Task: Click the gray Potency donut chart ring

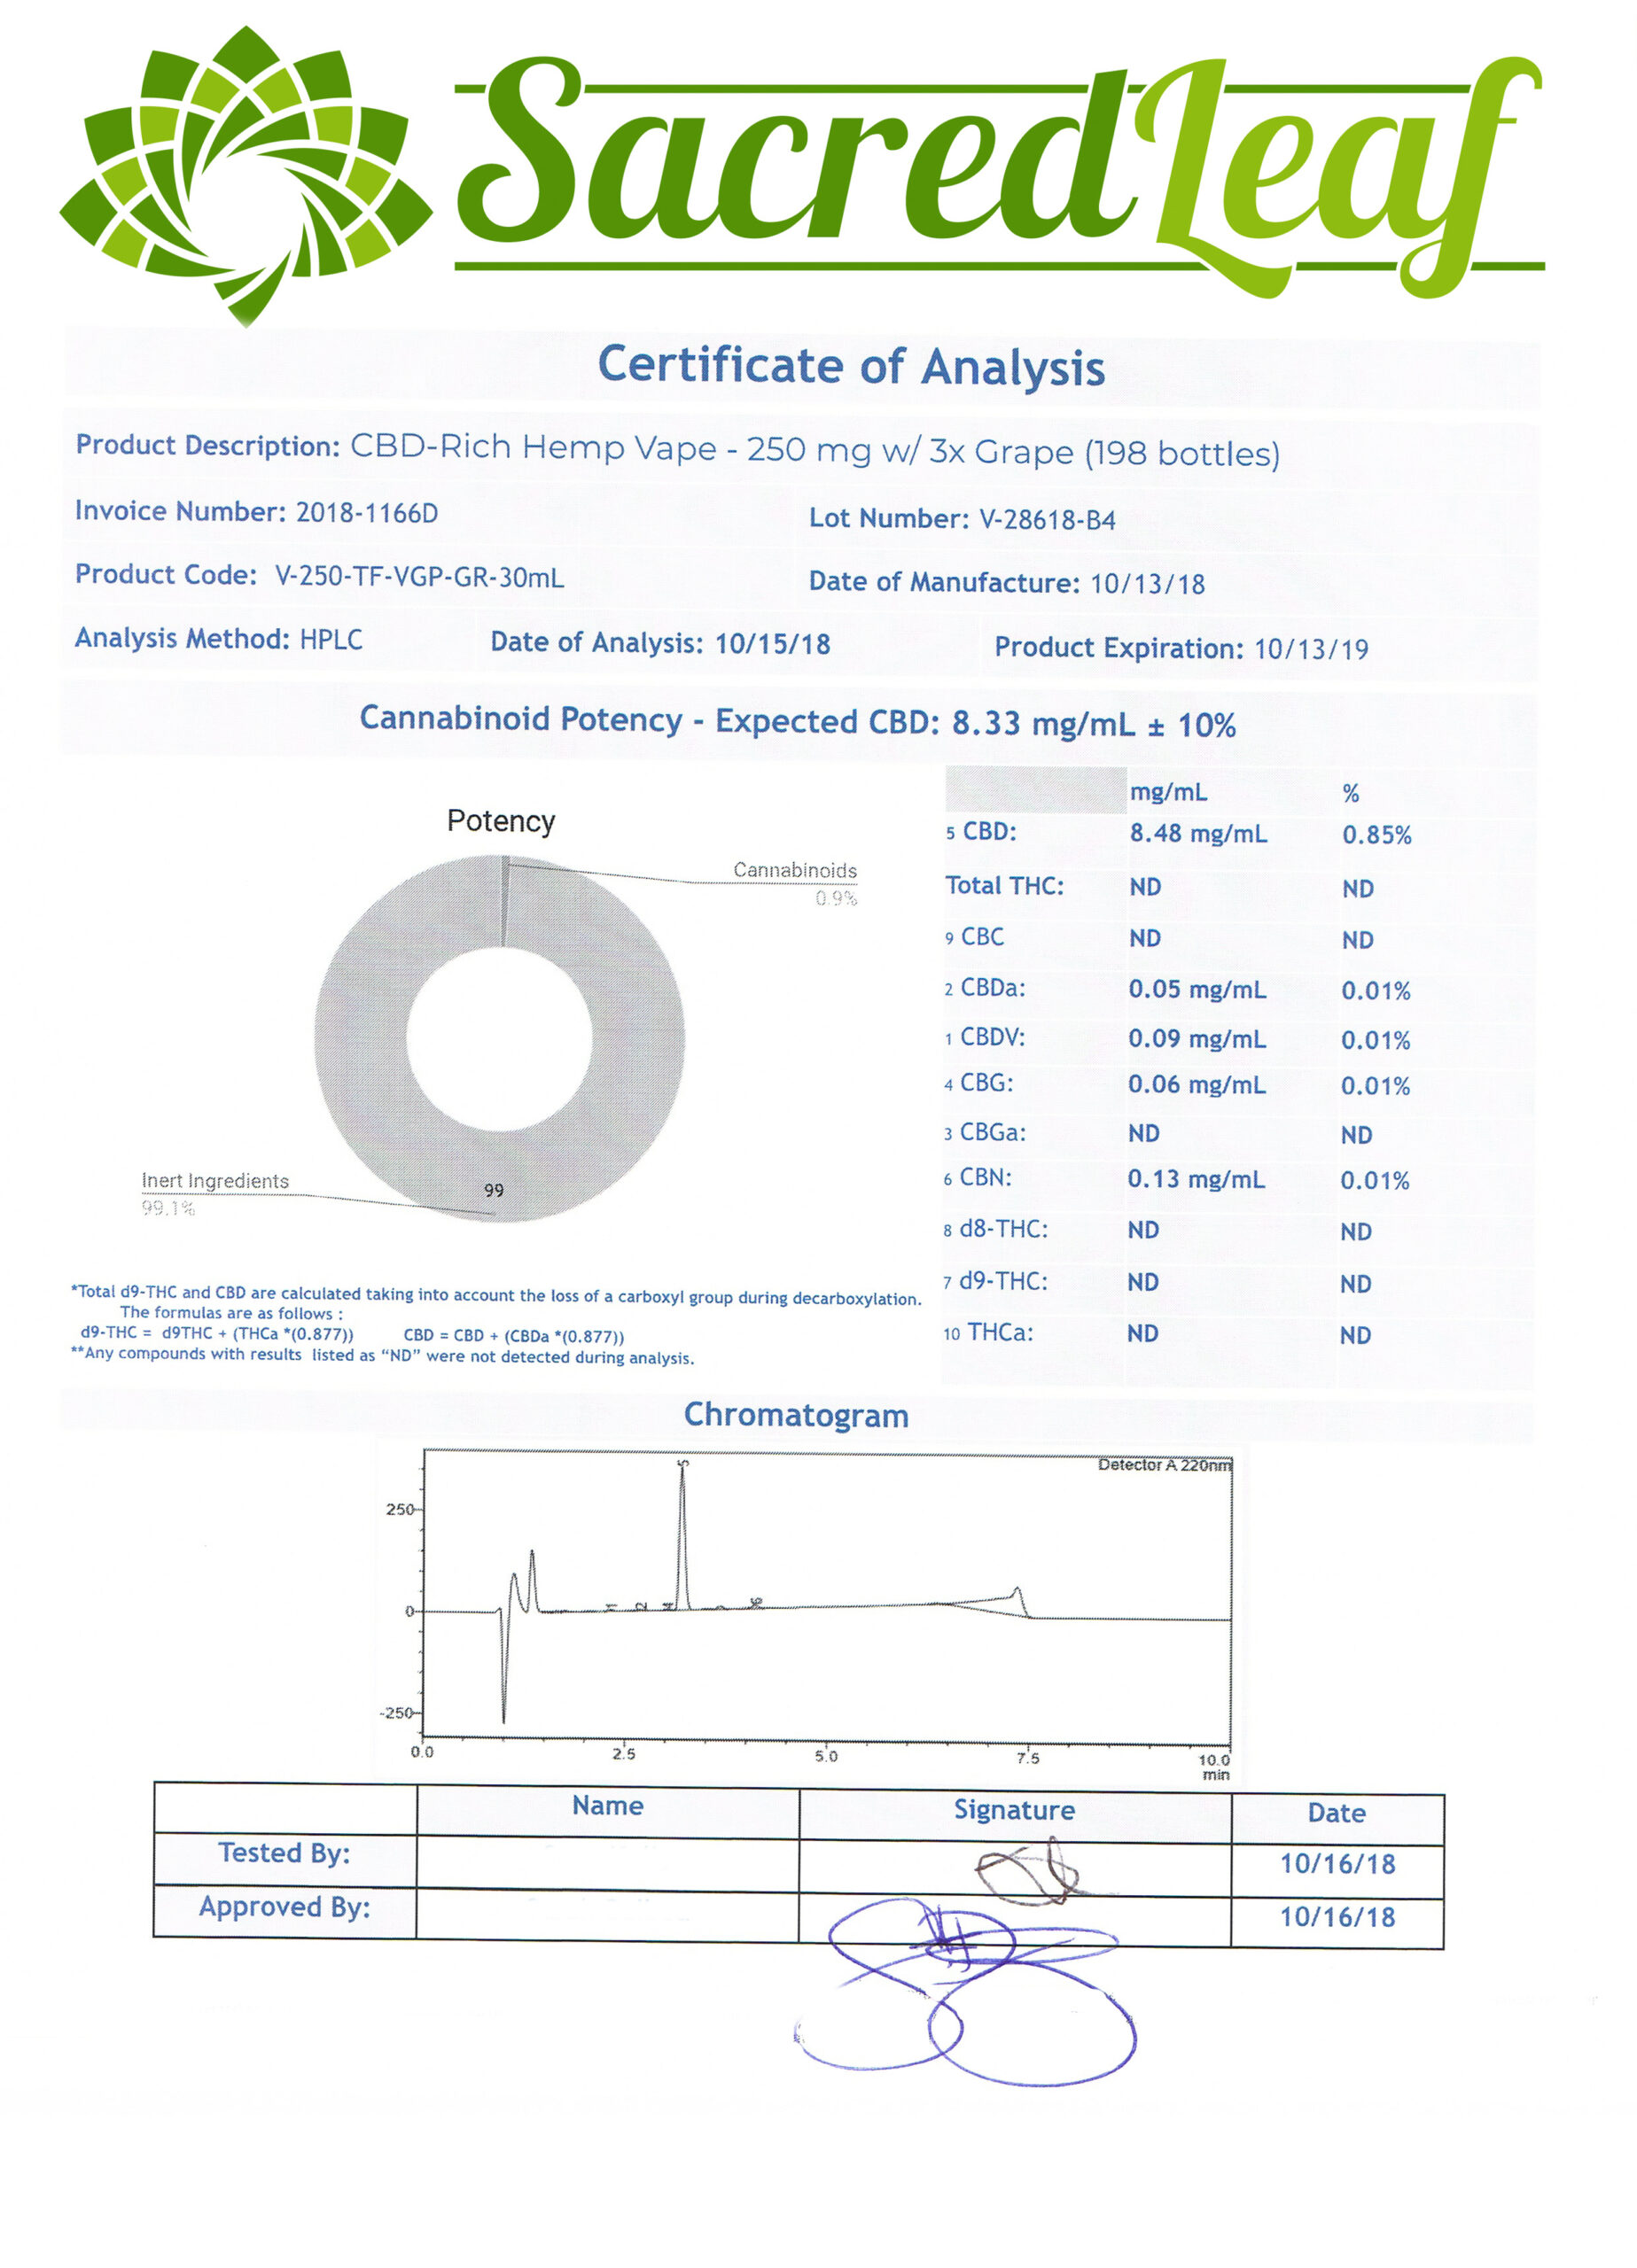Action: click(x=360, y=1040)
